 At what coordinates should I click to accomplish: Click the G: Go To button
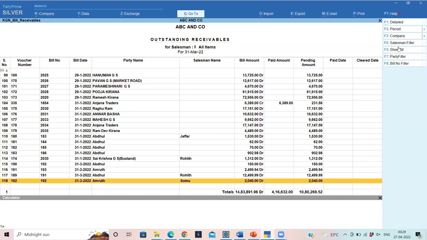pos(191,14)
